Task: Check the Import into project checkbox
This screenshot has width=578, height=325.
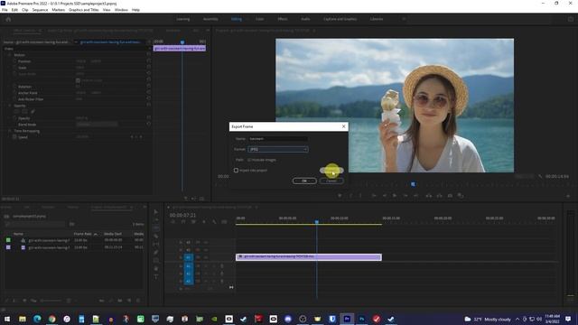Action: [236, 171]
